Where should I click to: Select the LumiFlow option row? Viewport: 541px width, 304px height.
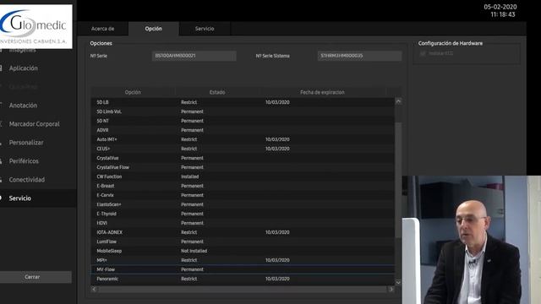[x=243, y=242]
